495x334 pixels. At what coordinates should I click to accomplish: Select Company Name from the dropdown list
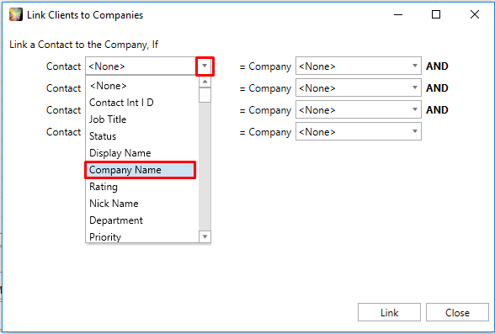(141, 170)
